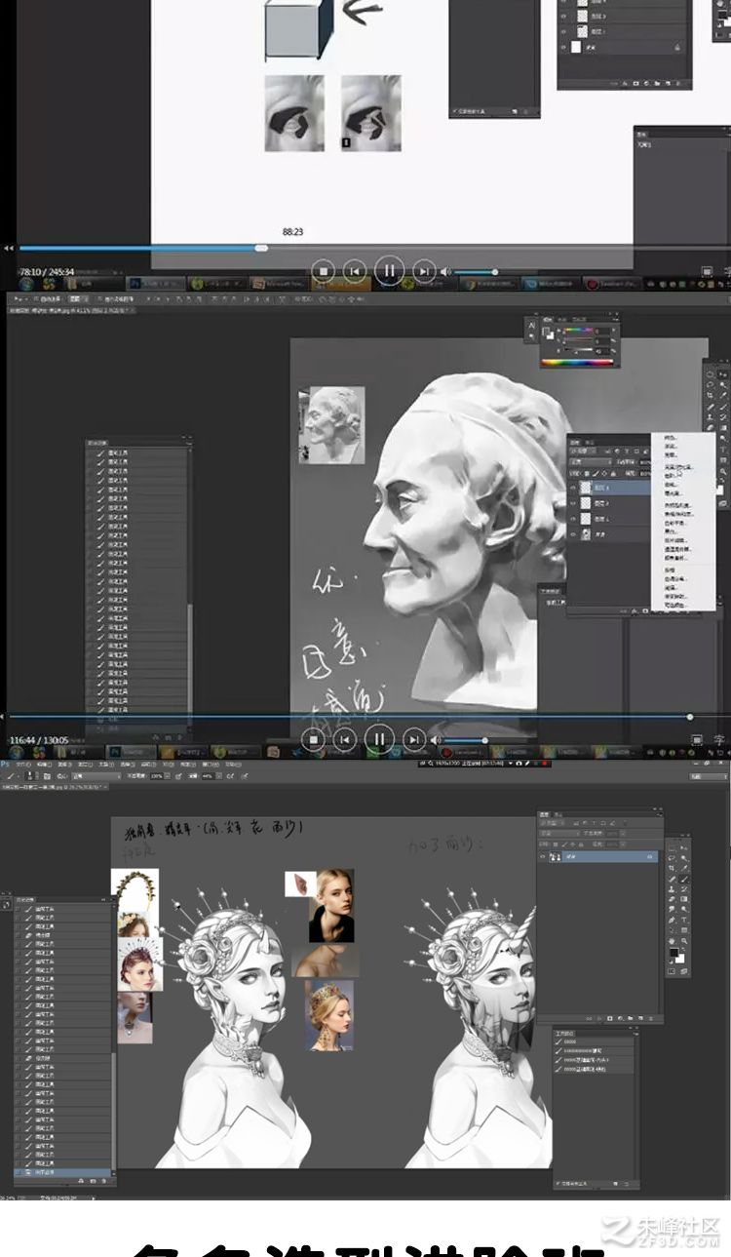Click color spectrum bar in middle Color panel
731x1257 pixels.
tap(579, 363)
